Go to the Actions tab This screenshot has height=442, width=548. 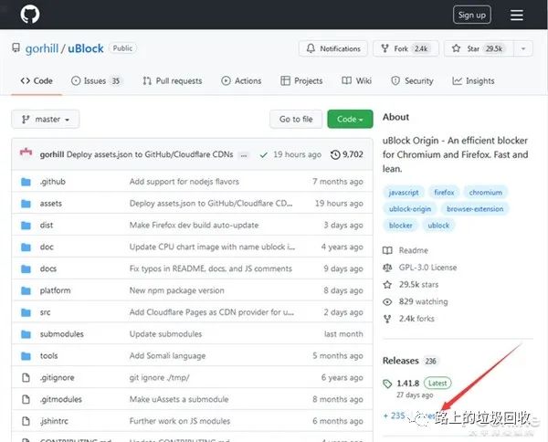tap(241, 80)
